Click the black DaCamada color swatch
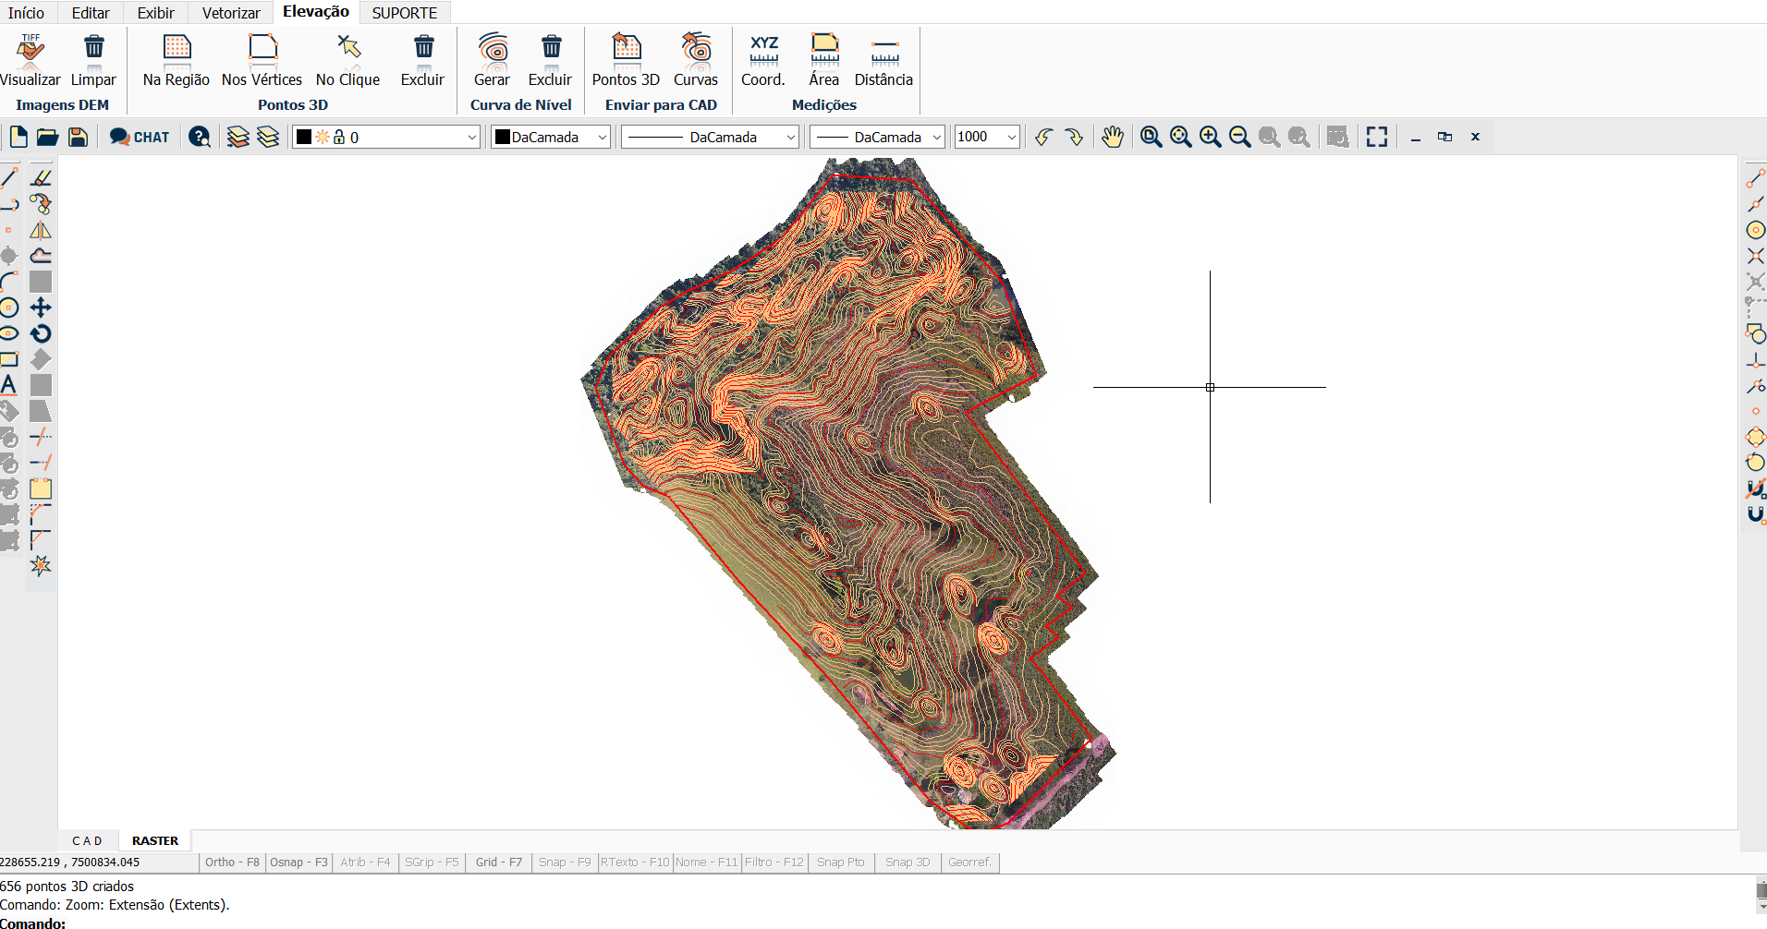 point(503,138)
